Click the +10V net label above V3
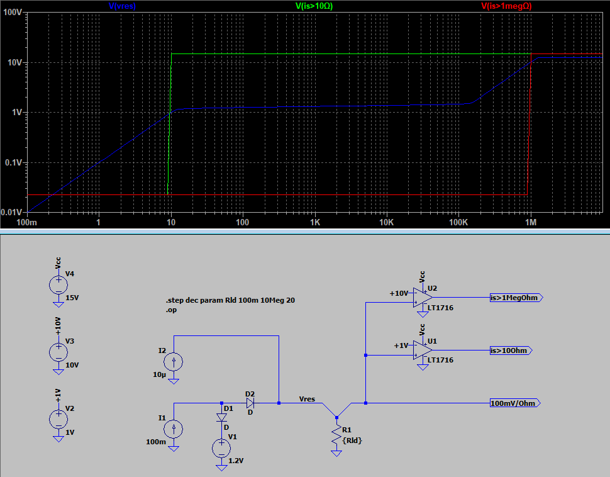The image size is (610, 477). (x=58, y=327)
